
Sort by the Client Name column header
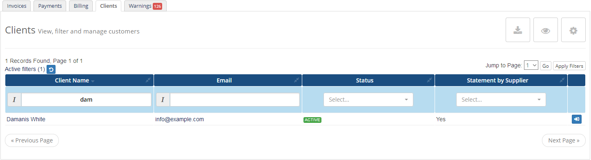[x=72, y=80]
